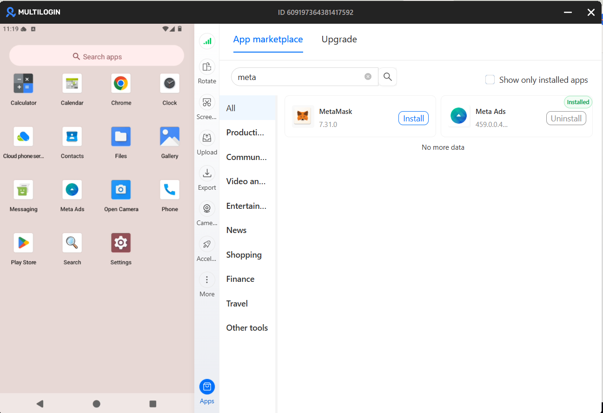Open the Camera tool in sidebar
Screen dimensions: 603x413
pos(207,209)
